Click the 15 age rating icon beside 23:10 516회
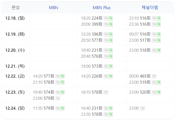The width and height of the screenshot is (176, 121). (x=154, y=19)
